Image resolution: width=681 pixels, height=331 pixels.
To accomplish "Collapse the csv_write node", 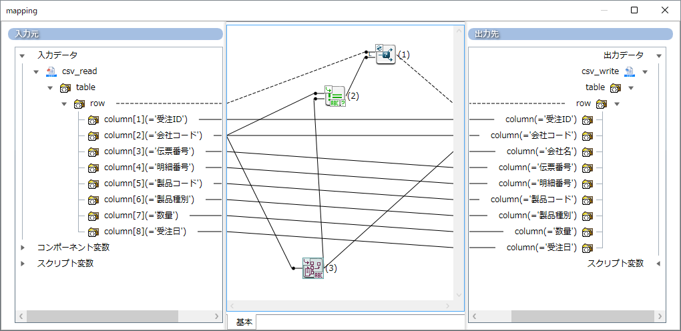I will coord(644,71).
